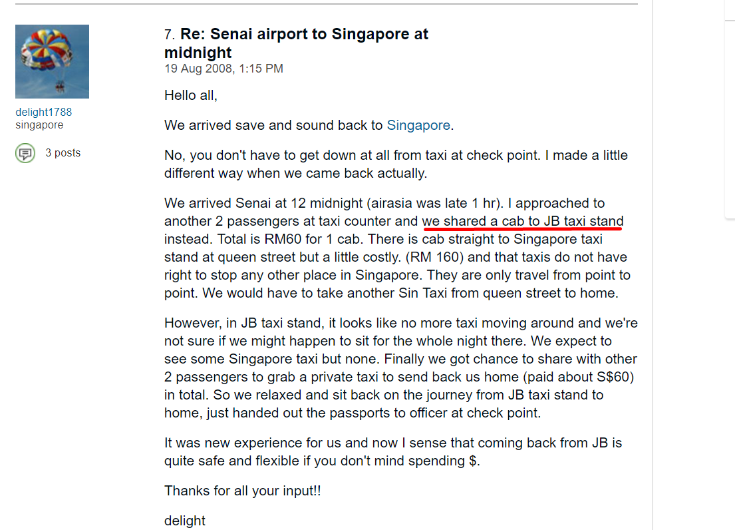Click paragraph starting "However, in JB taxi"
Screen dimensions: 735x530
click(x=400, y=368)
